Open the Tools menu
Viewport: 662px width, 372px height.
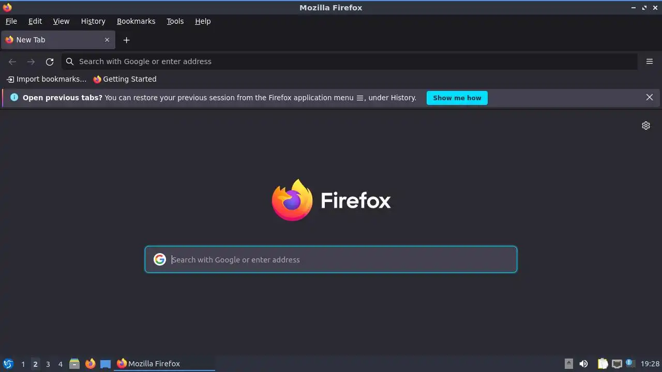pos(175,21)
